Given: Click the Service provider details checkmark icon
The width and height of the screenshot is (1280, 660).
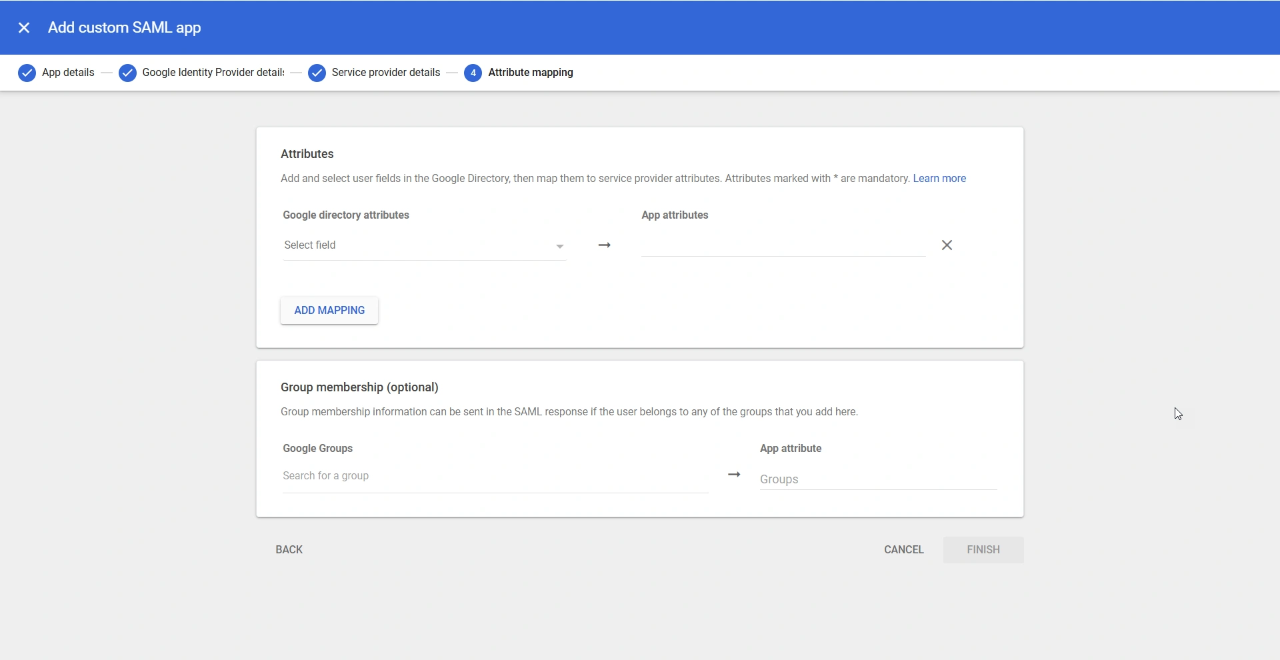Looking at the screenshot, I should pos(317,73).
